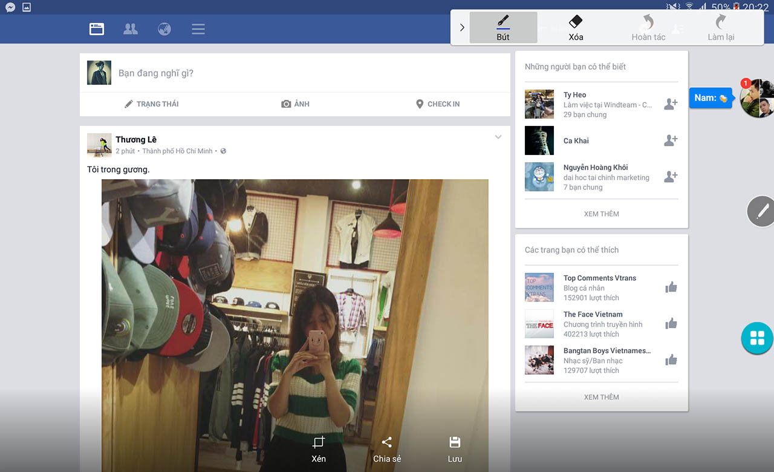This screenshot has height=472, width=774.
Task: Add Ty Heo as a friend
Action: coord(671,104)
